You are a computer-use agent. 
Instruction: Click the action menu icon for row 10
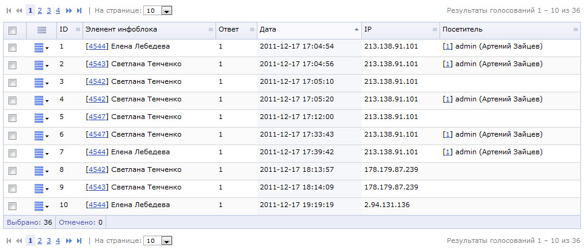click(x=41, y=206)
